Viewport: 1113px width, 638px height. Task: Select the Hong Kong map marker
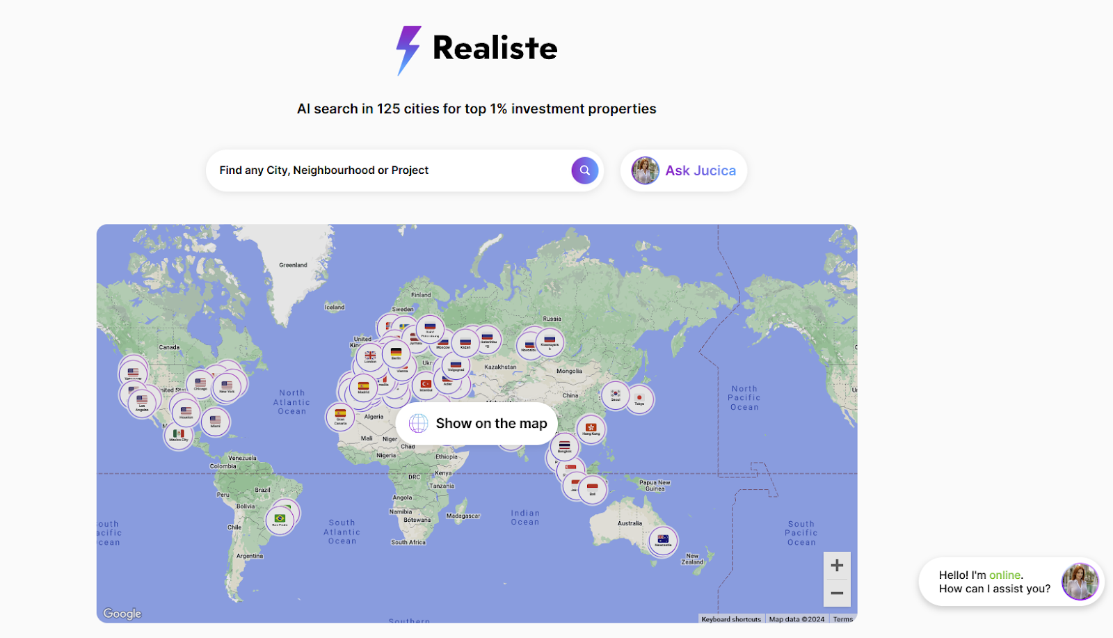click(591, 429)
